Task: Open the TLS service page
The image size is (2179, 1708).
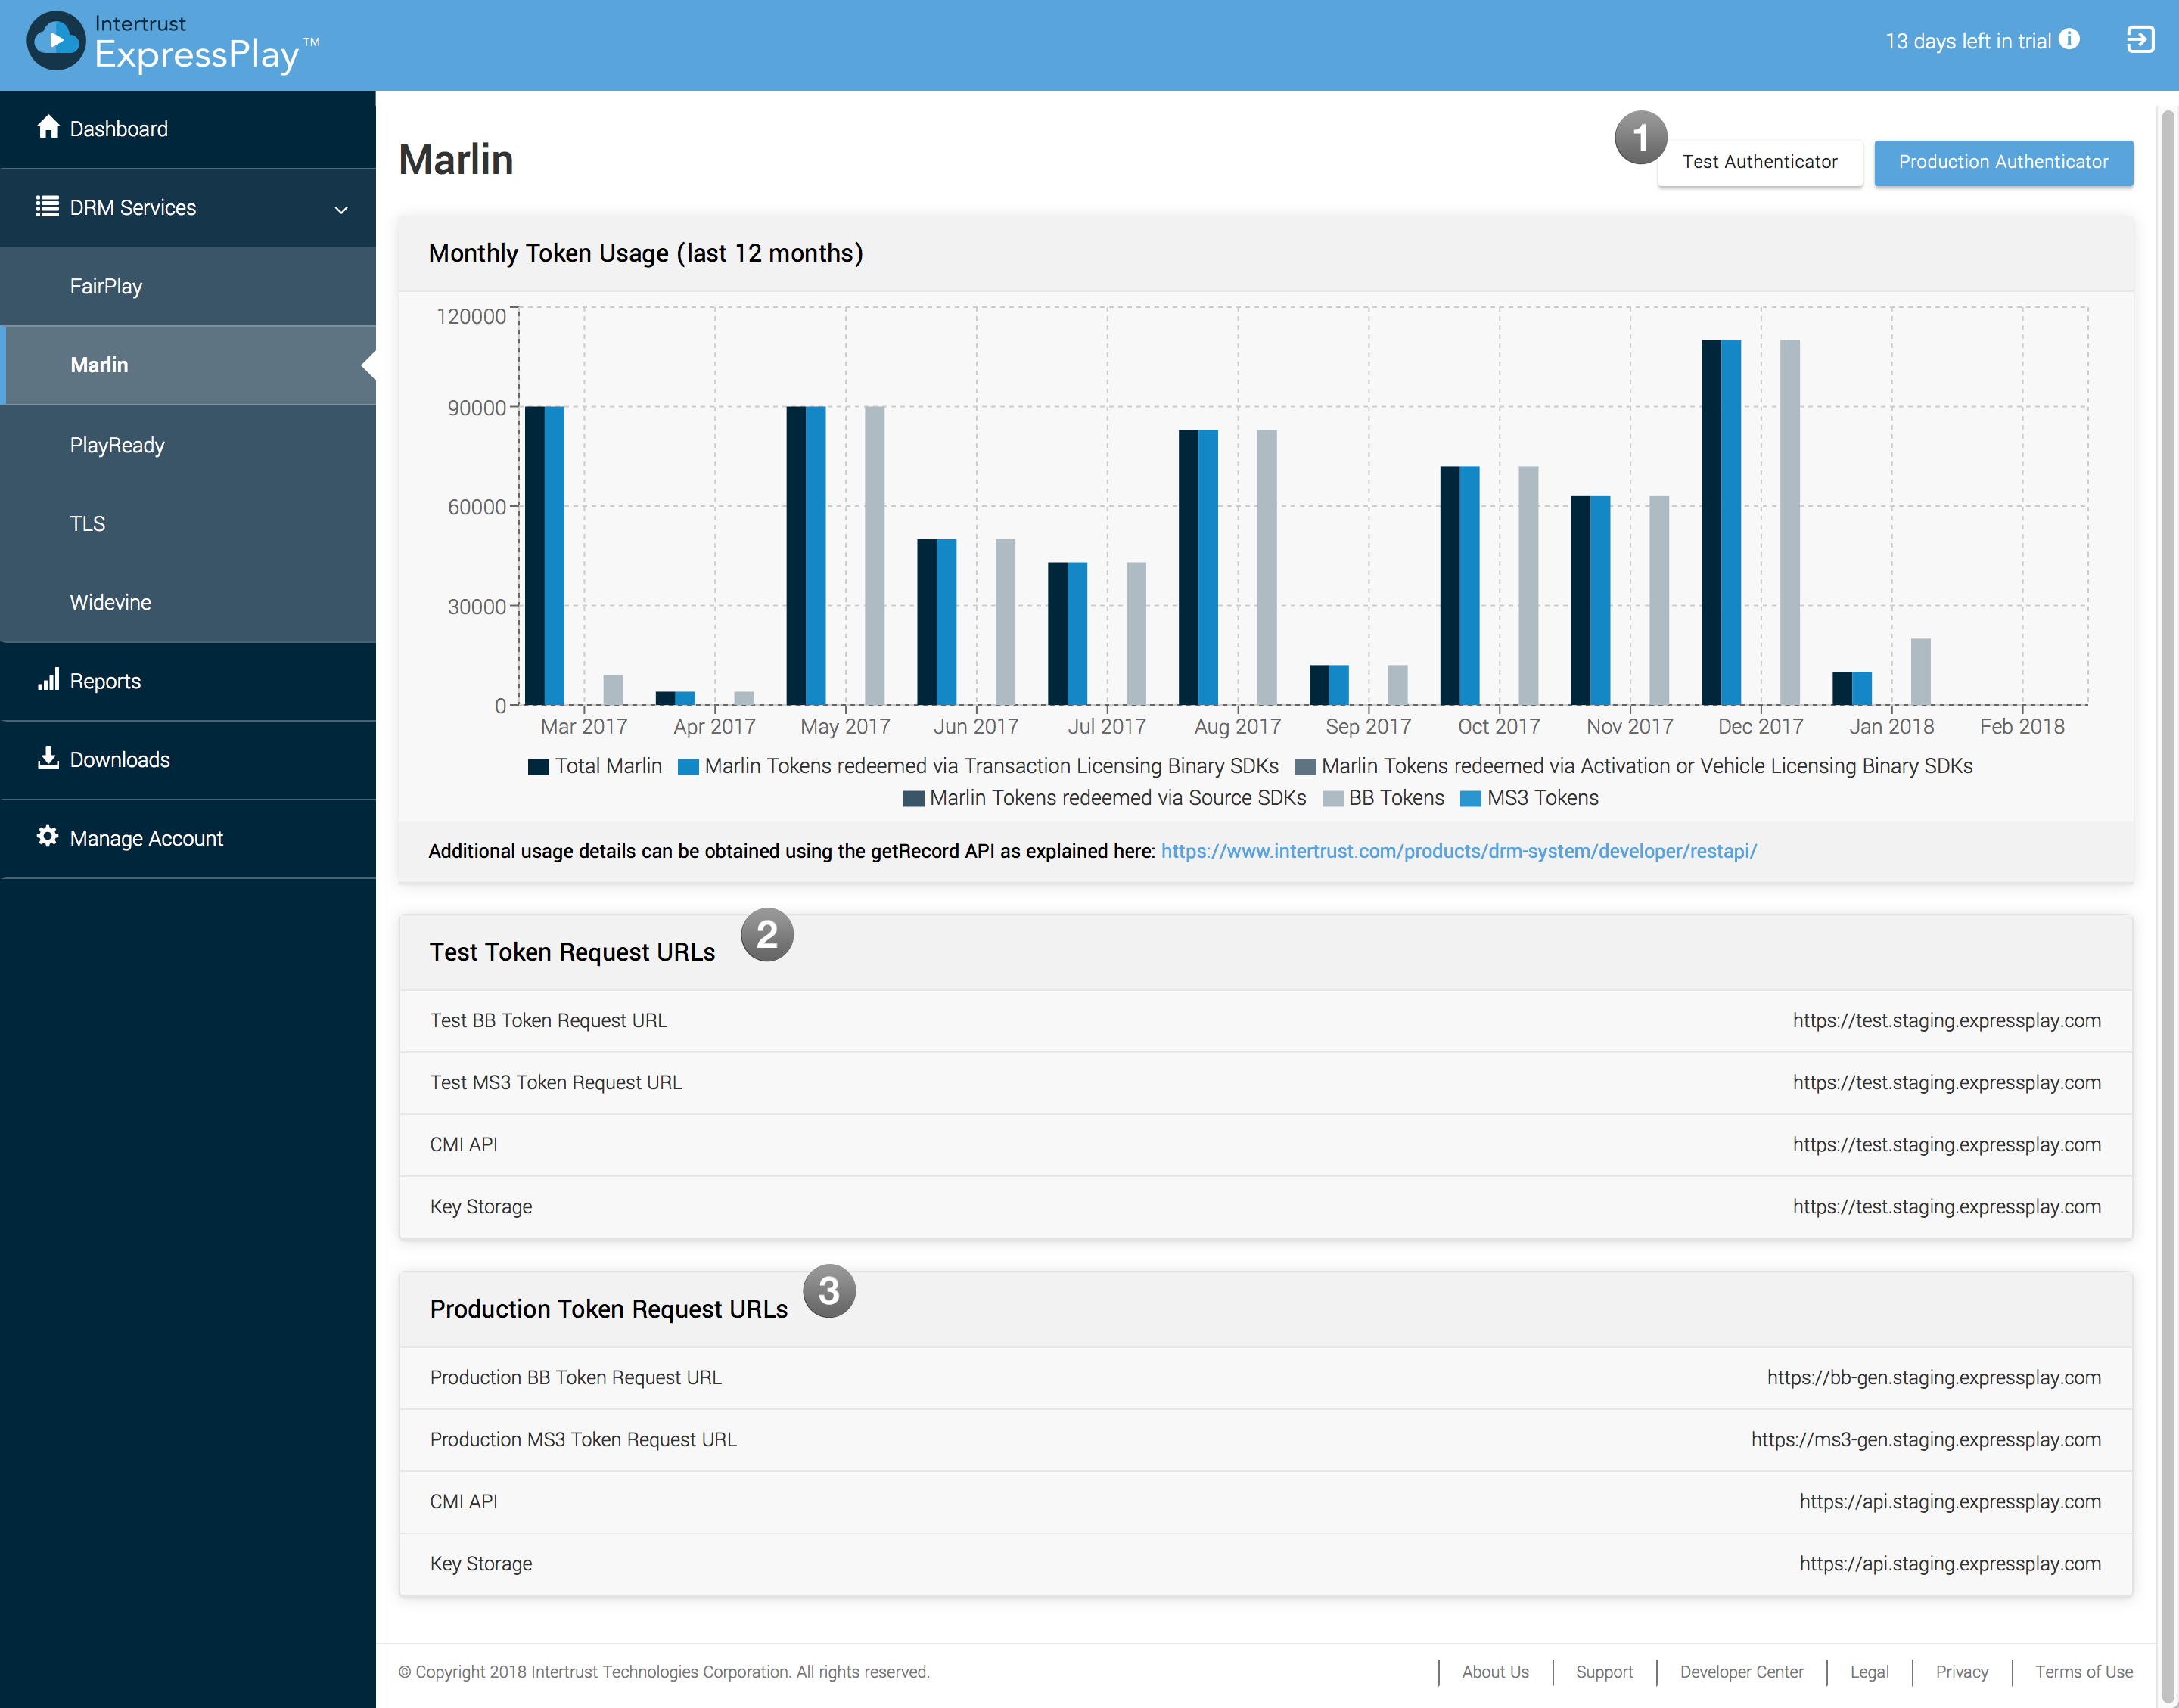Action: [x=188, y=523]
